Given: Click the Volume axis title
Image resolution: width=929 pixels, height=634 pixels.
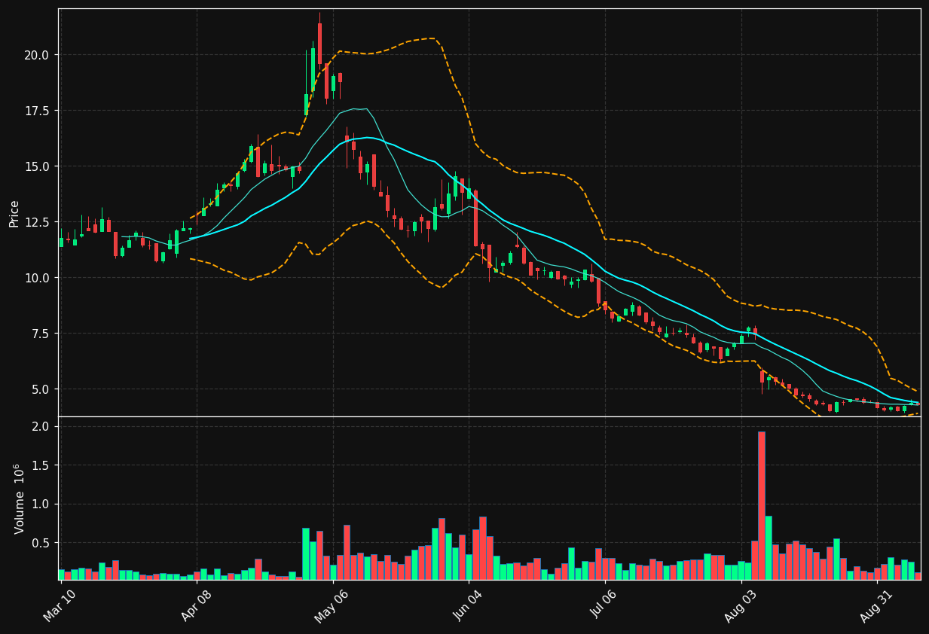Looking at the screenshot, I should point(19,498).
